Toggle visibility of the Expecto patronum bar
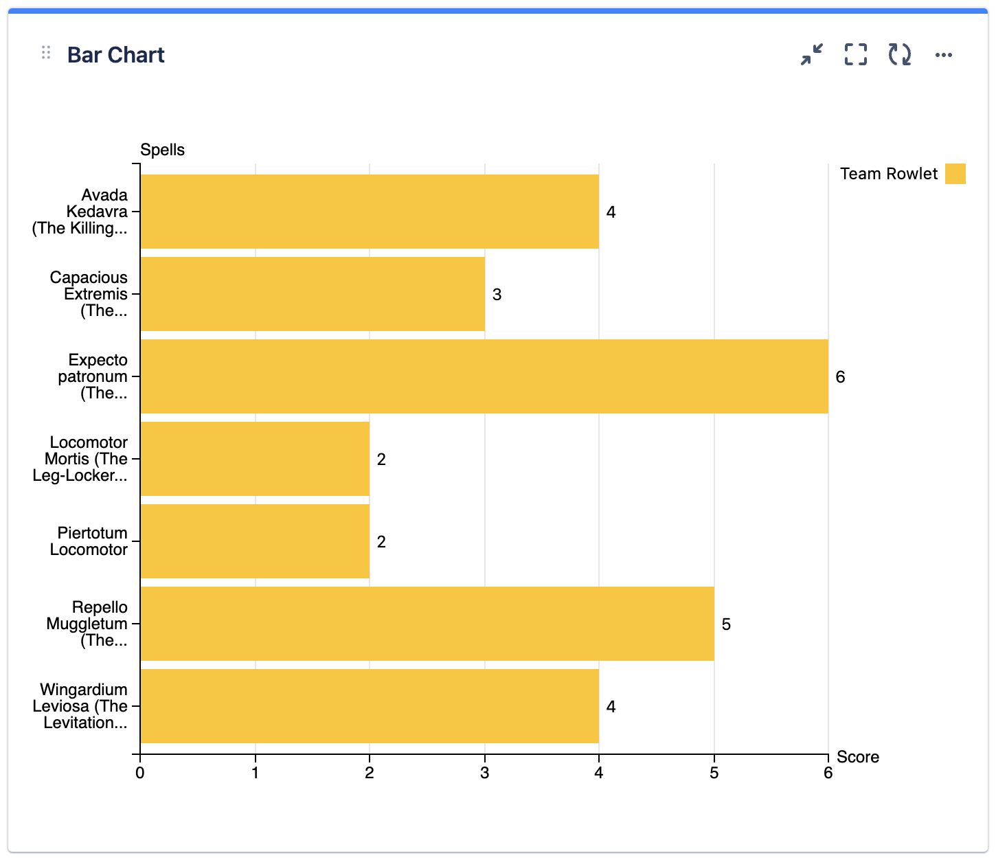 pyautogui.click(x=481, y=376)
